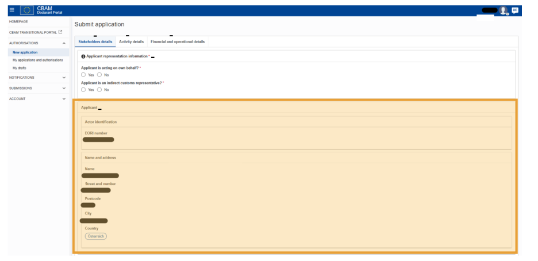Open My drafts in the sidebar

(x=19, y=67)
